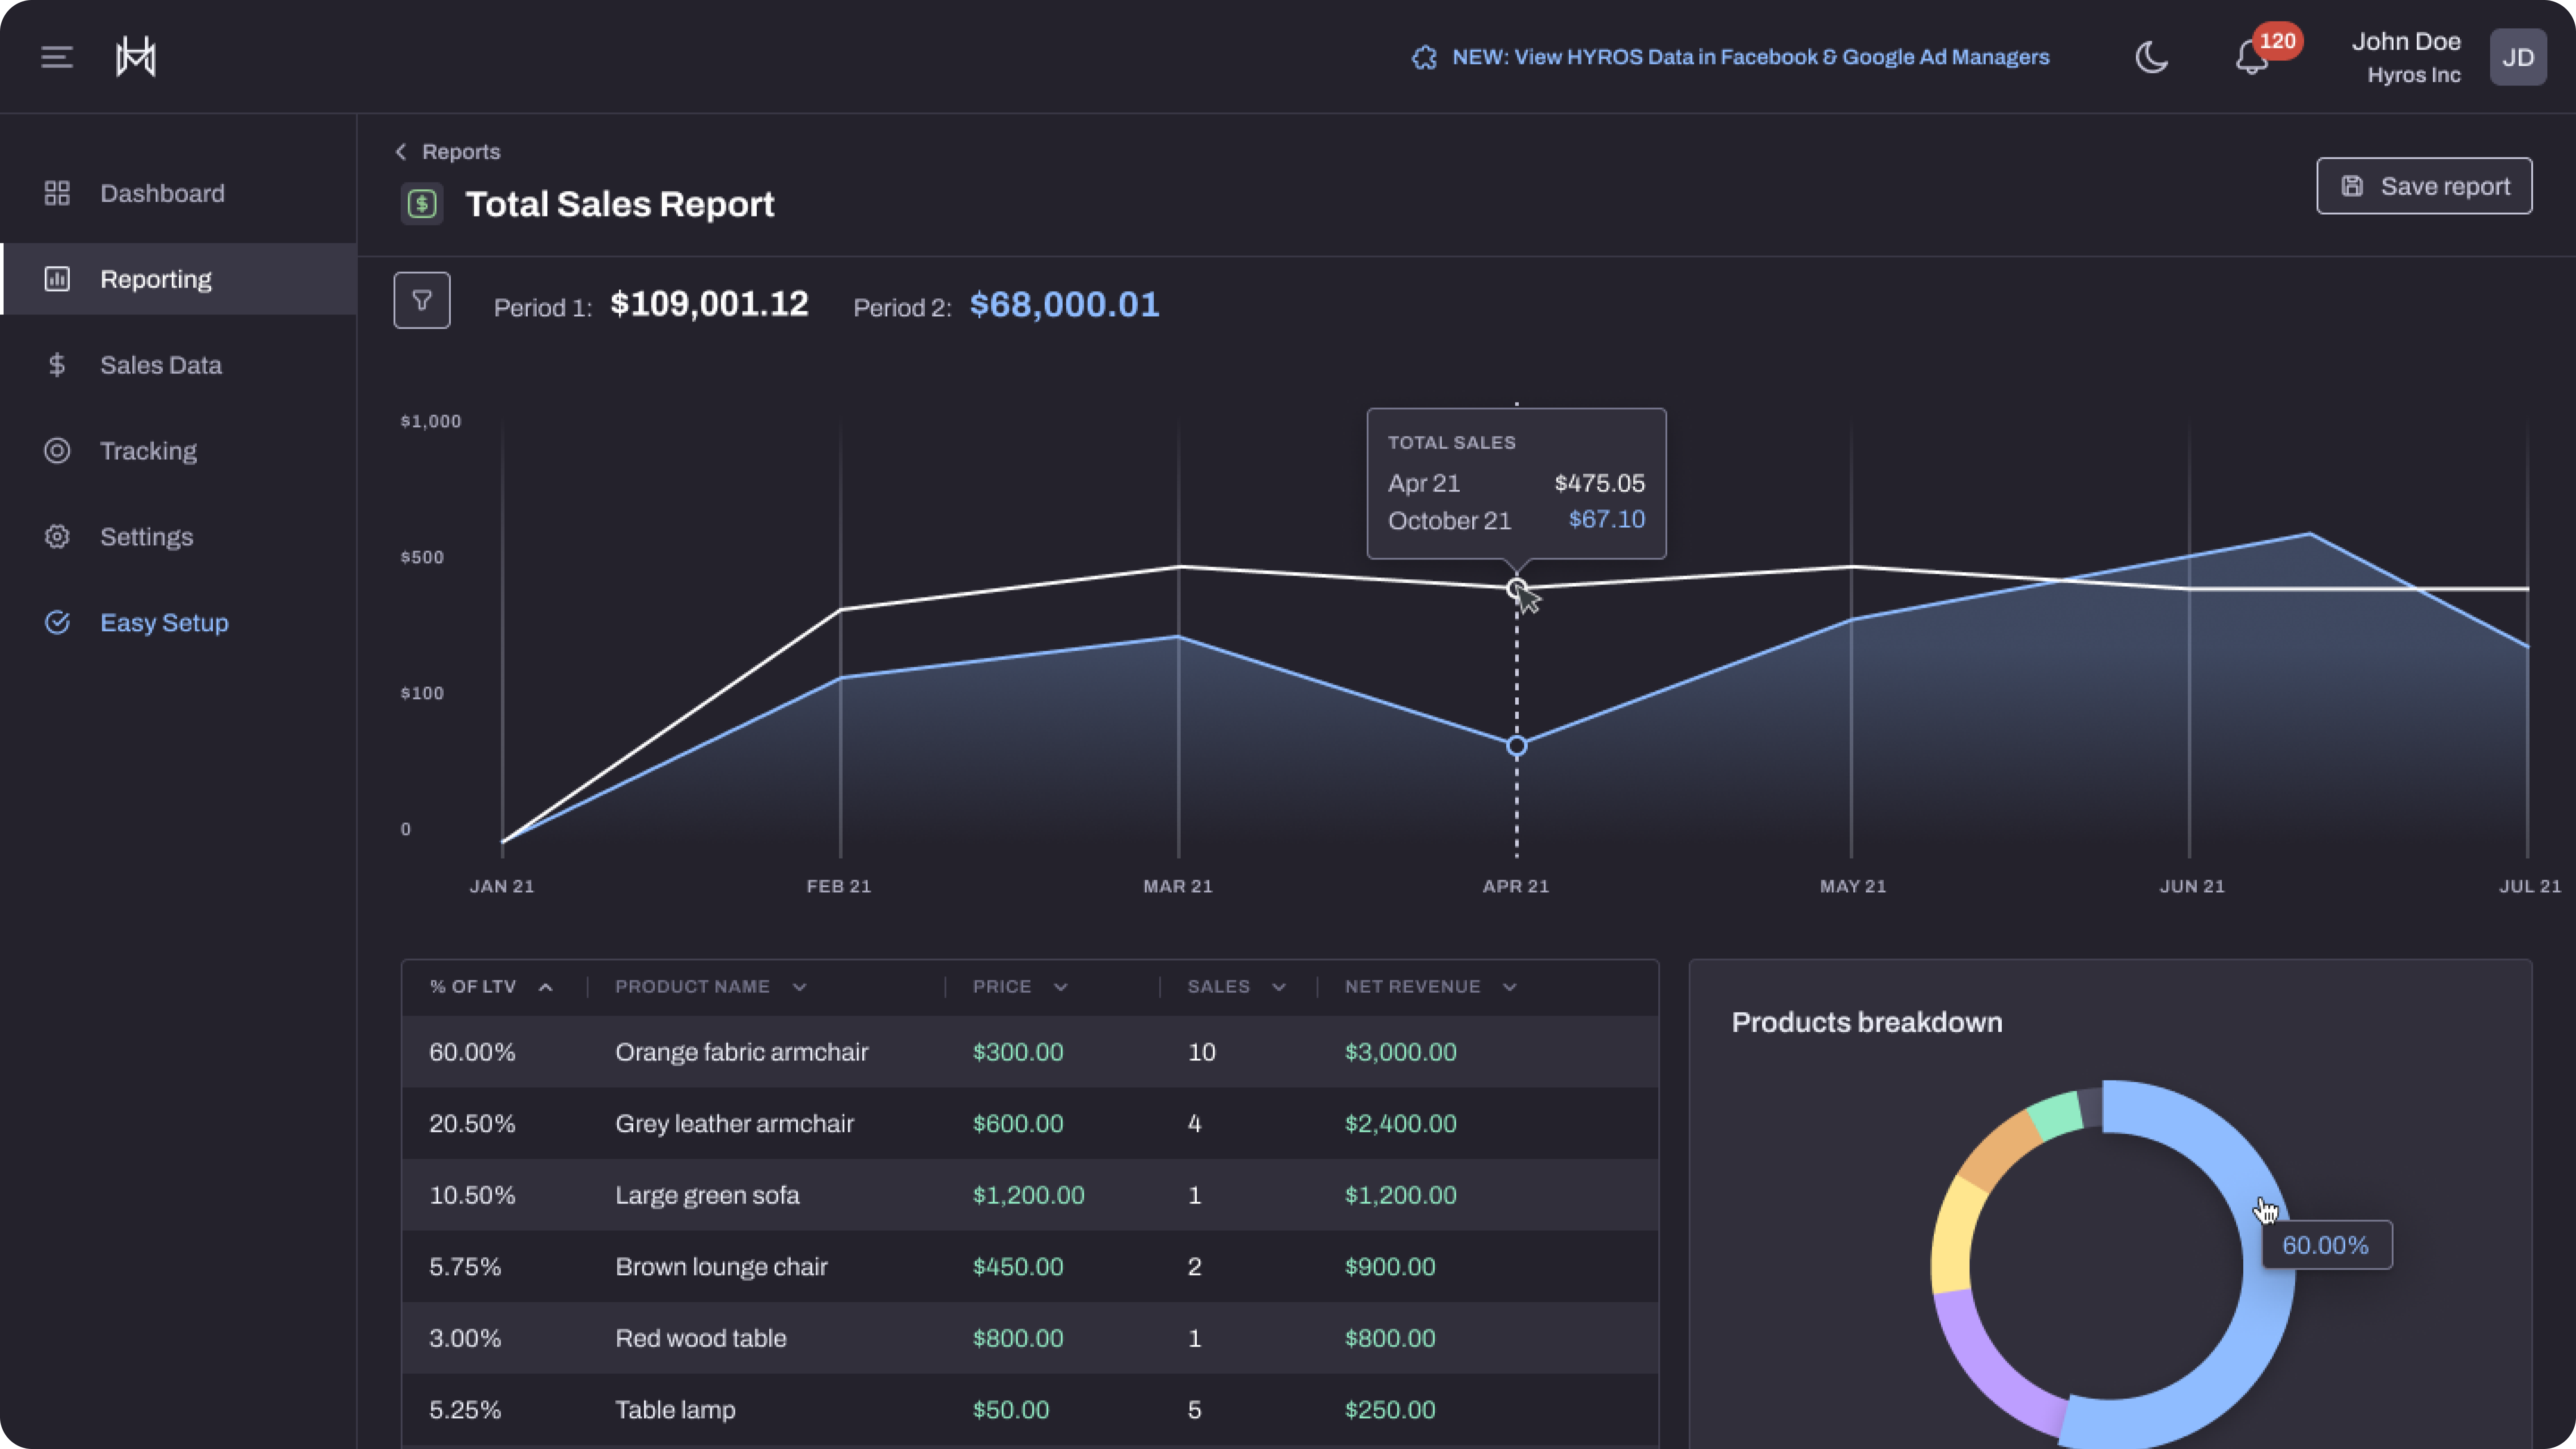The width and height of the screenshot is (2576, 1449).
Task: Expand the PRODUCT NAME column dropdown
Action: 799,987
